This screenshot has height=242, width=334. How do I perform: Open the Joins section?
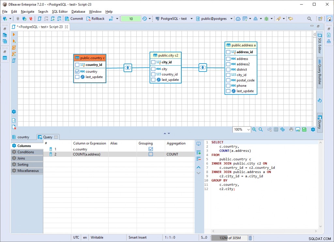[27, 158]
